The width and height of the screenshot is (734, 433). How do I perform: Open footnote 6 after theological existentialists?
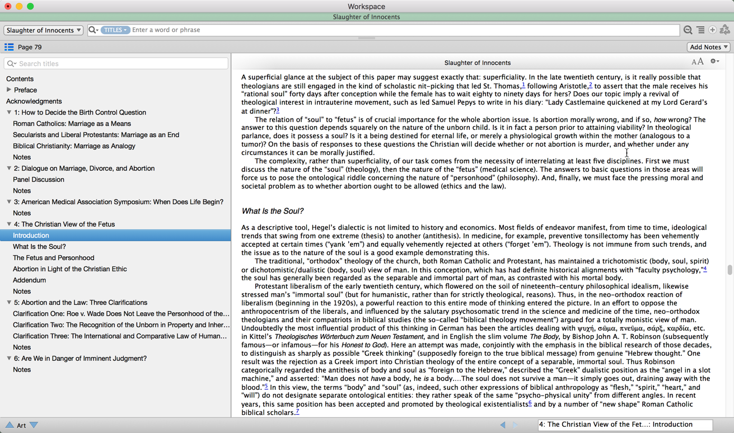[530, 403]
